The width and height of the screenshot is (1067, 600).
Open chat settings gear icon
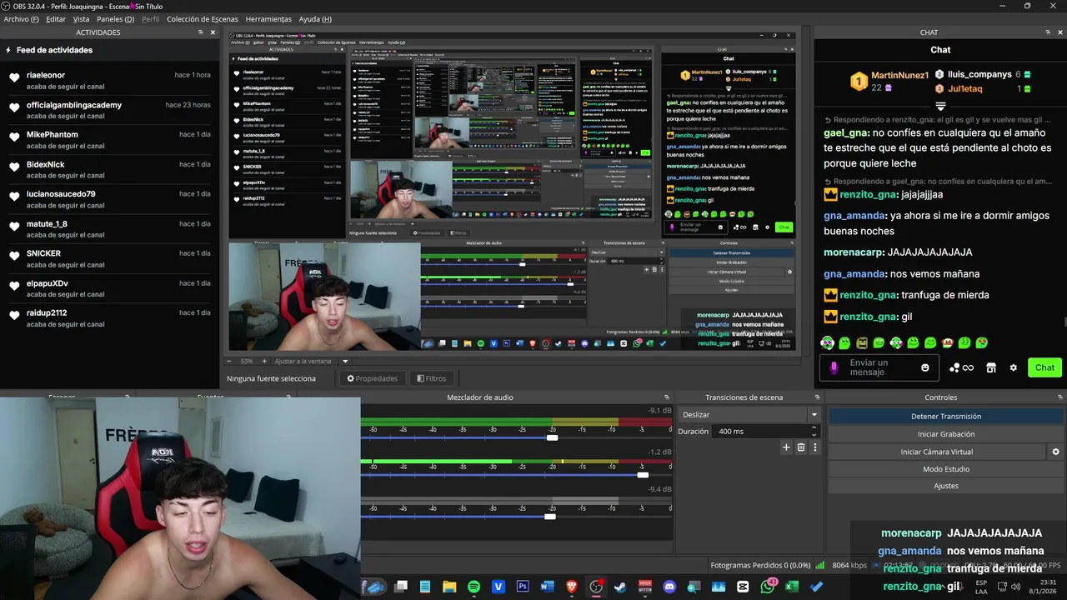click(1014, 367)
